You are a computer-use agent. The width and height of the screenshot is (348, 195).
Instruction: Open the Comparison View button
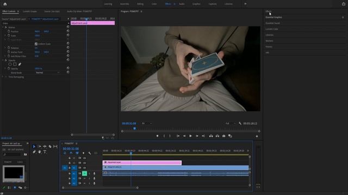[x=230, y=136]
